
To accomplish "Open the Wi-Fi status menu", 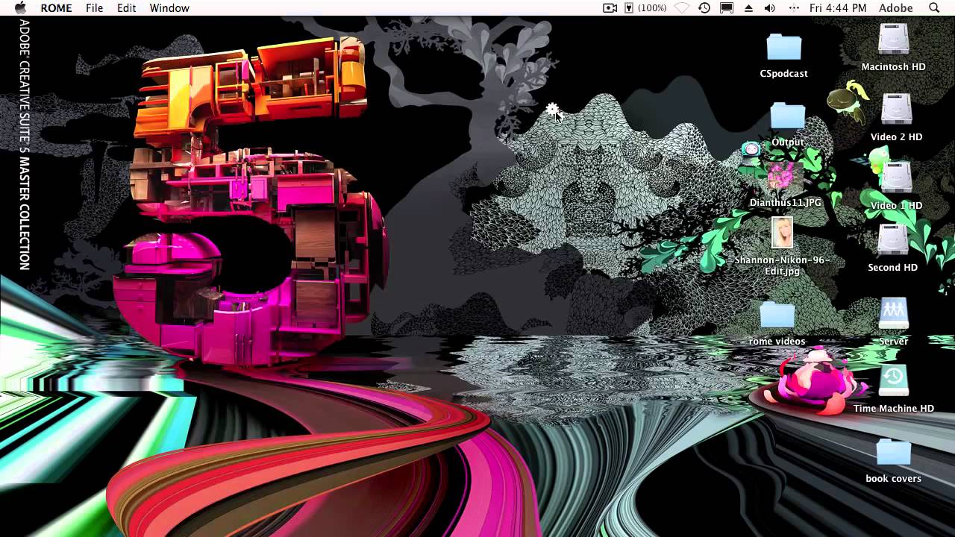I will click(x=681, y=8).
